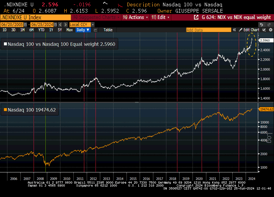The image size is (274, 197).
Task: Click the 1.4000 upper axis label
Action: click(x=265, y=98)
